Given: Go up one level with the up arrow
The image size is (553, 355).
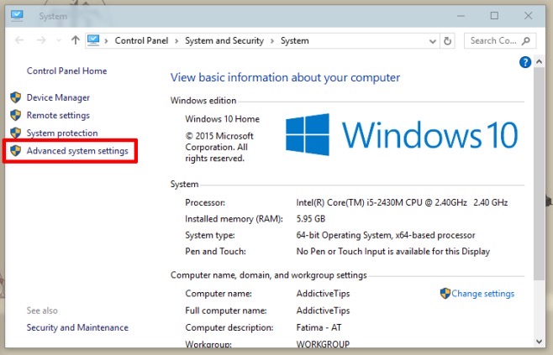Looking at the screenshot, I should pos(75,40).
